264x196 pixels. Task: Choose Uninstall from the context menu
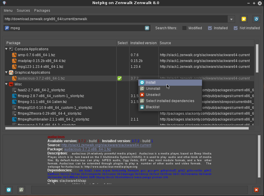click(170, 88)
